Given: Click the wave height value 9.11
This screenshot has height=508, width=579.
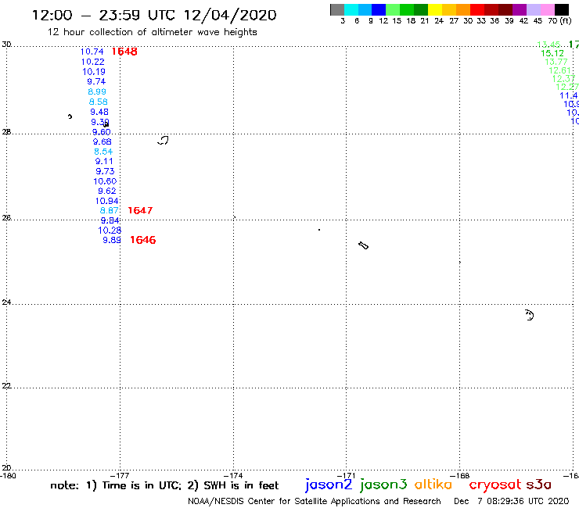Looking at the screenshot, I should 104,161.
